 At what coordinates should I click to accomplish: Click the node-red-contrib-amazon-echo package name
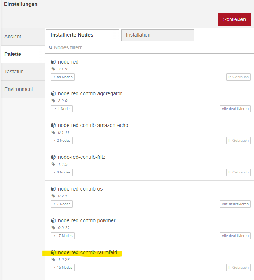[93, 125]
